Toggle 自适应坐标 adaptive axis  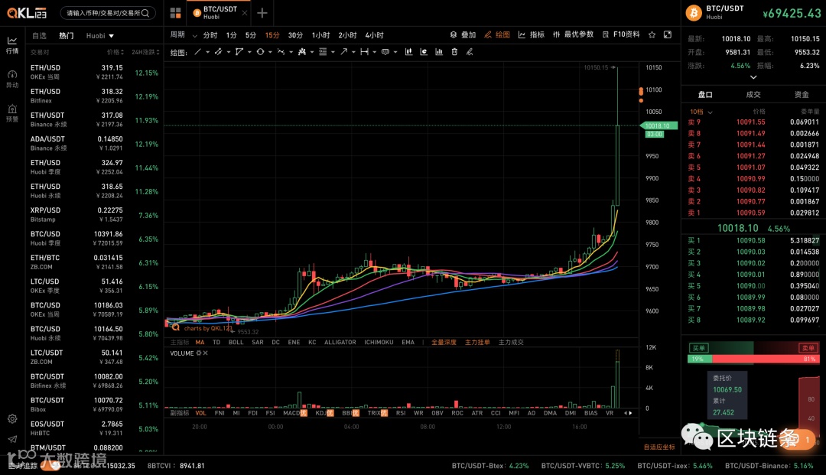pos(659,447)
